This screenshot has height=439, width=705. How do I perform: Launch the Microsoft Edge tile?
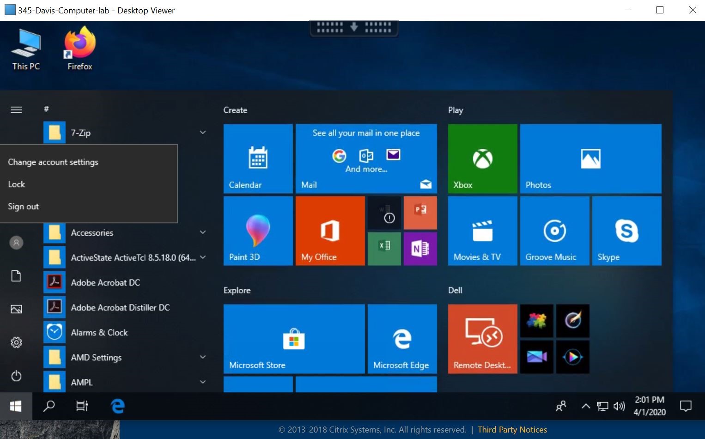tap(402, 339)
